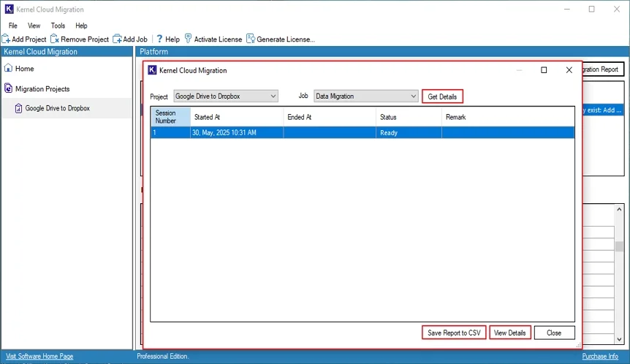Image resolution: width=630 pixels, height=364 pixels.
Task: Click the Migration Projects sidebar icon
Action: 9,88
